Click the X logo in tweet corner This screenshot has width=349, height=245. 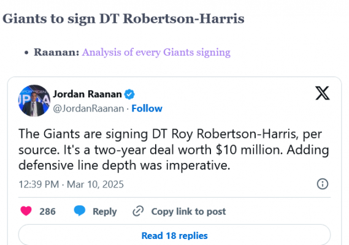pyautogui.click(x=322, y=93)
